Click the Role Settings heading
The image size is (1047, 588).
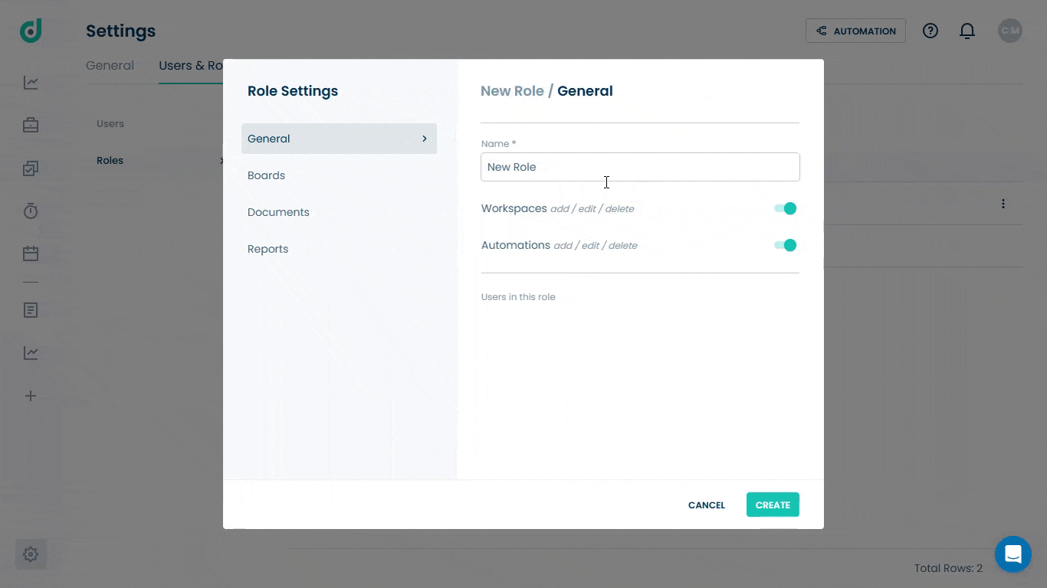[x=293, y=91]
